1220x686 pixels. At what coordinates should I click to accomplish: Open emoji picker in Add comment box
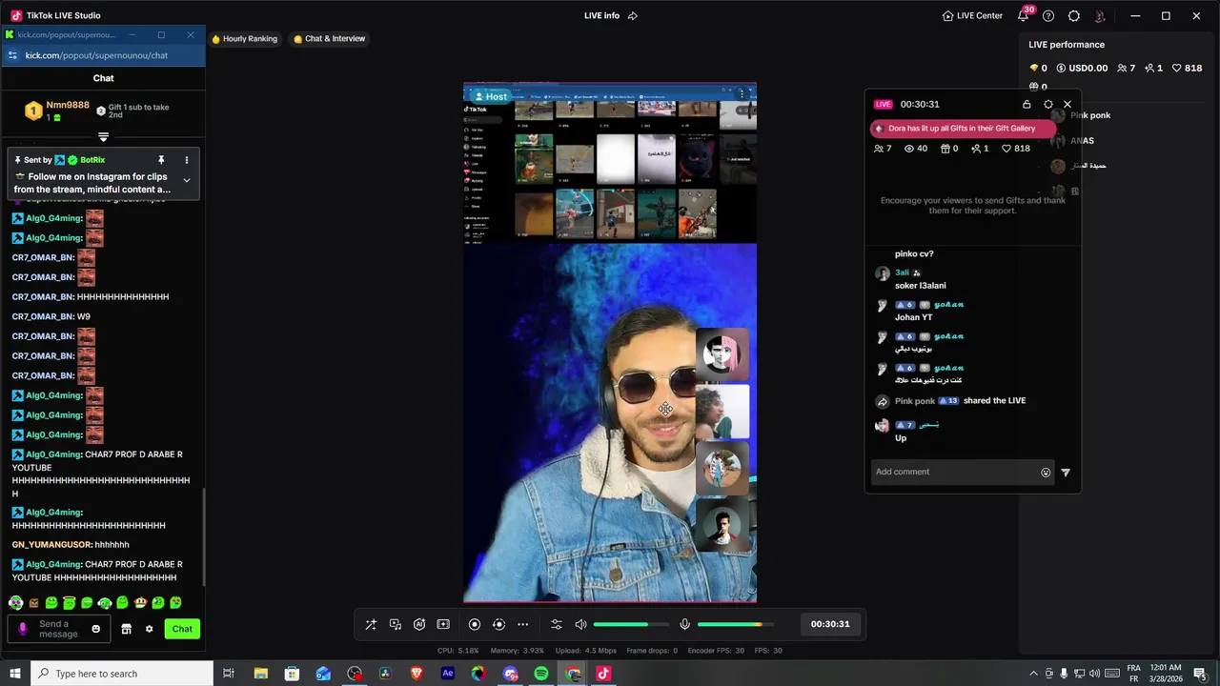(1046, 473)
